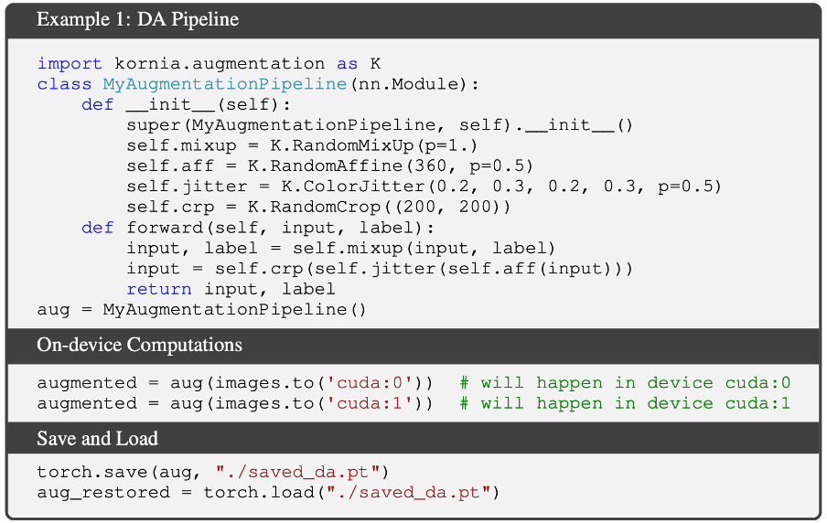Click the __init__ method definition line
827x523 pixels.
tap(185, 104)
